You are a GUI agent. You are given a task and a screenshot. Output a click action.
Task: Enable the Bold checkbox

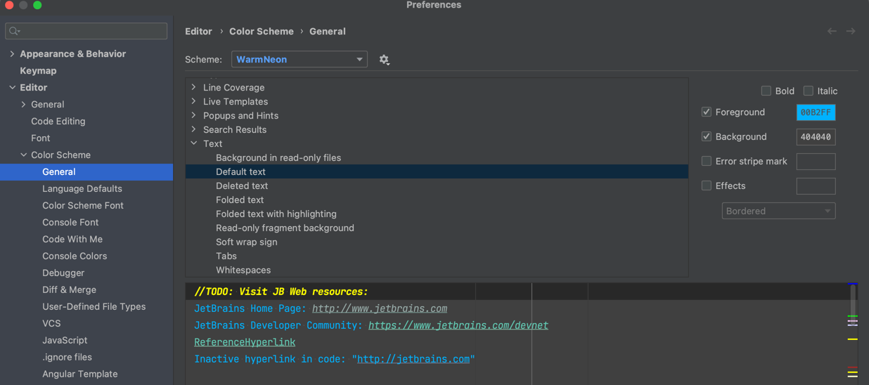766,91
